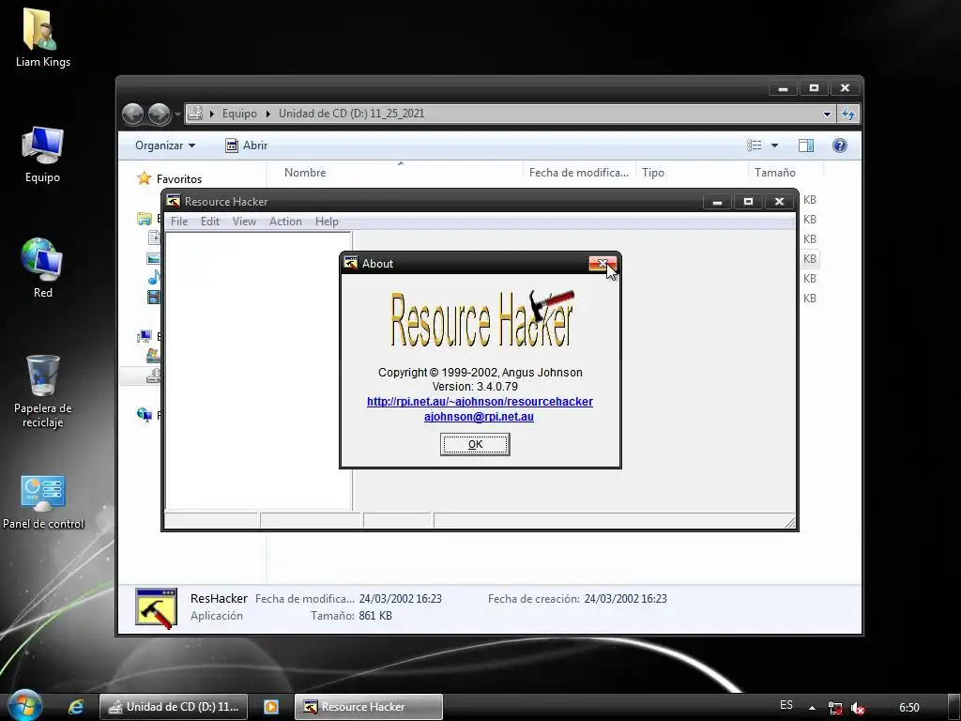The height and width of the screenshot is (721, 961).
Task: Click the address bar computer icon
Action: pyautogui.click(x=195, y=114)
